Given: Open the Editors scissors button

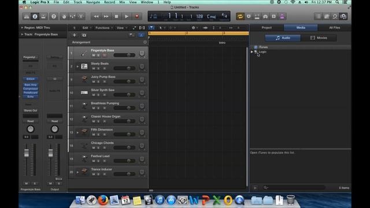Looking at the screenshot, I should pos(81,16).
